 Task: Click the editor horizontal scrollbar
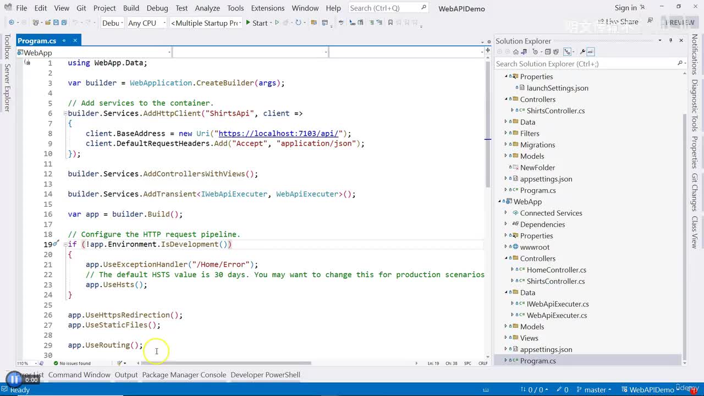pos(226,363)
